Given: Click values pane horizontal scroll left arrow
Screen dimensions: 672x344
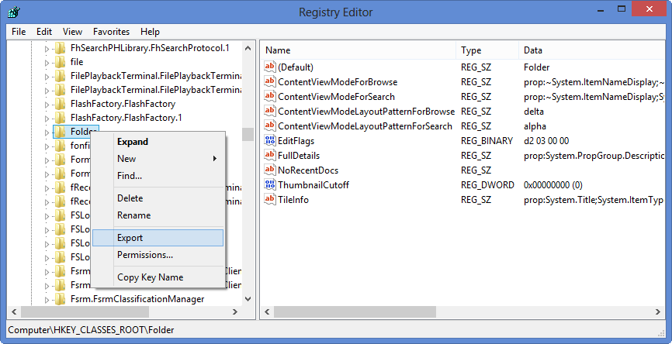Looking at the screenshot, I should [268, 311].
